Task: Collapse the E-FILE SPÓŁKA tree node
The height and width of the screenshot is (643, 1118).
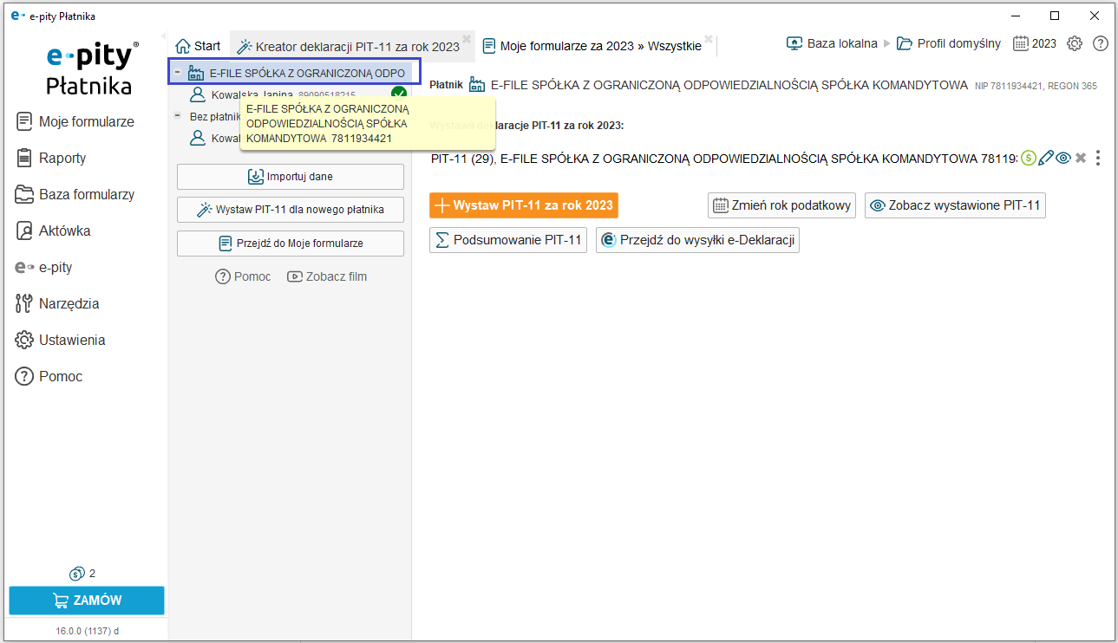Action: (x=177, y=74)
